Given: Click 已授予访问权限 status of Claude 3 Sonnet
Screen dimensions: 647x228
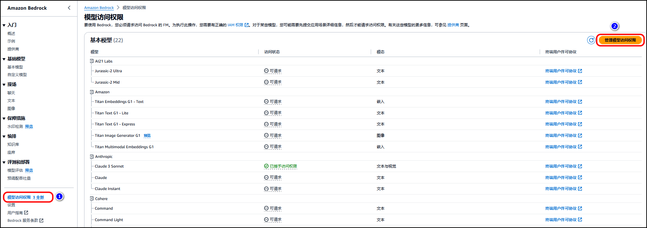Looking at the screenshot, I should pyautogui.click(x=283, y=166).
